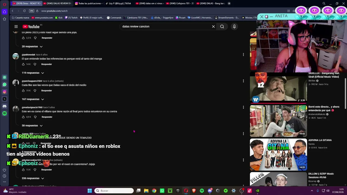The image size is (347, 195).
Task: Open WhatsApp in the Opera sidebar
Action: point(4,84)
